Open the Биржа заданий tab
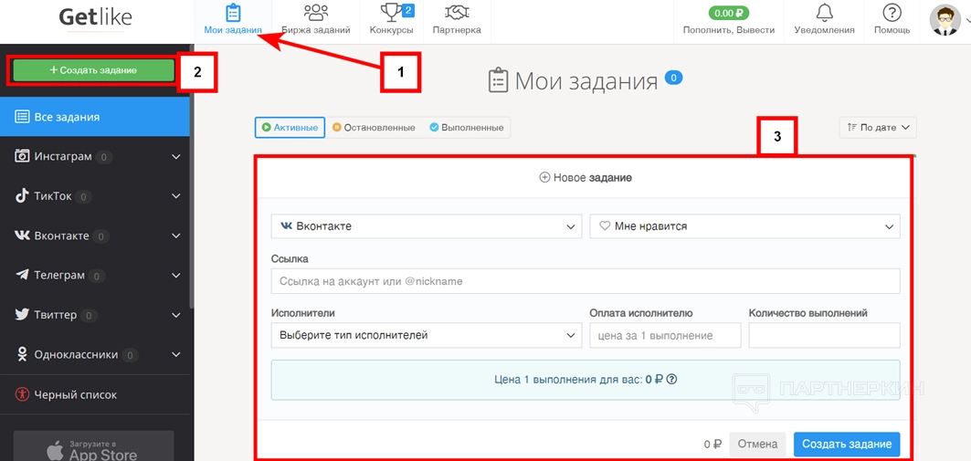Viewport: 971px width, 461px height. pos(316,22)
